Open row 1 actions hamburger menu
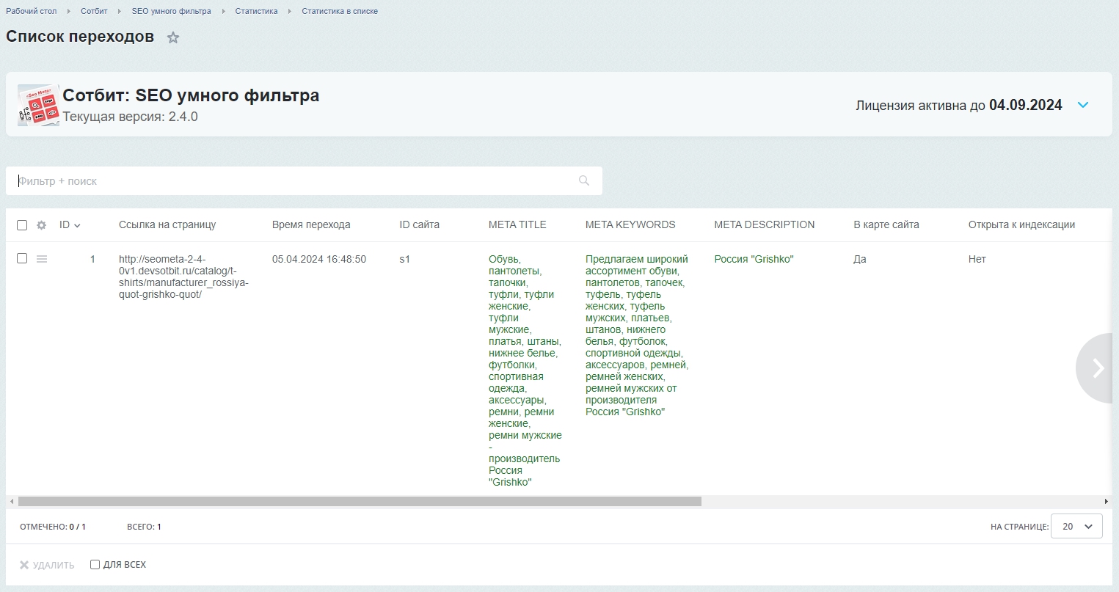The image size is (1119, 592). (x=42, y=259)
